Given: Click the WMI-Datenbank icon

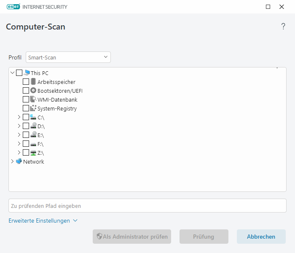Looking at the screenshot, I should (33, 100).
